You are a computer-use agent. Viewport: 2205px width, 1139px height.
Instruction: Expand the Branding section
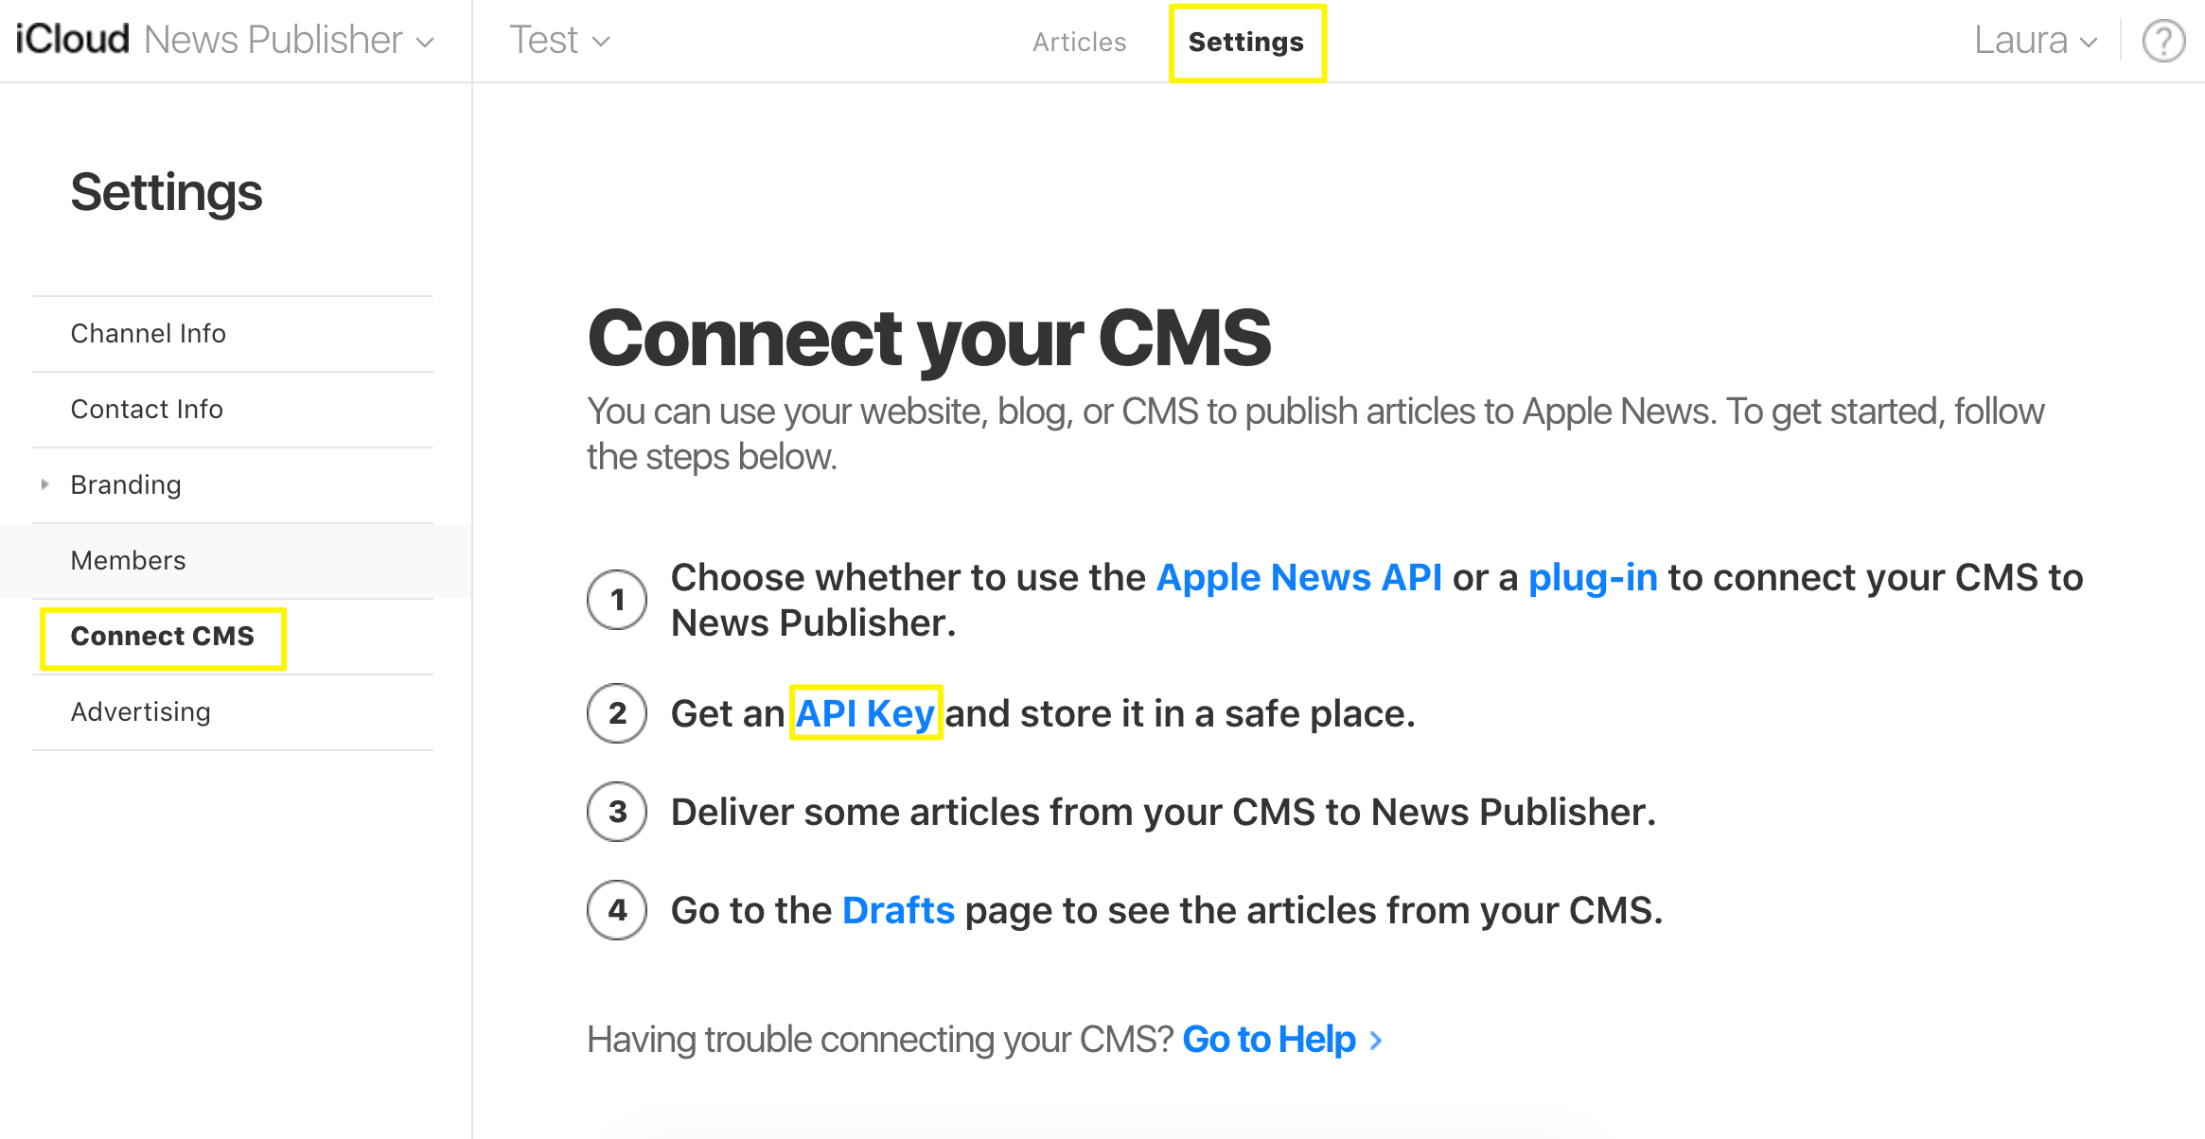pyautogui.click(x=45, y=482)
